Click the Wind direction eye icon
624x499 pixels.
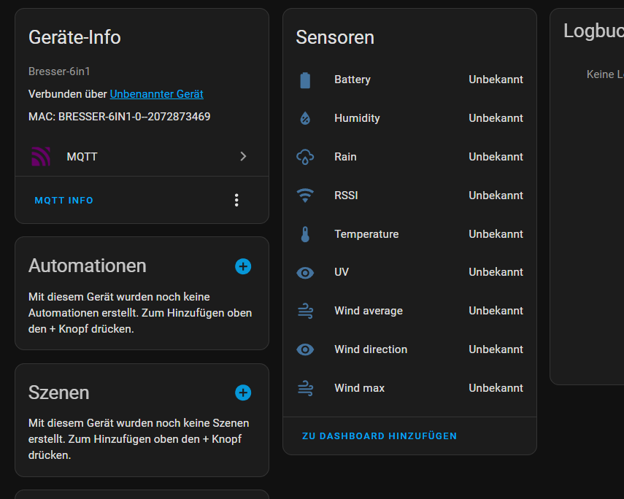point(305,349)
